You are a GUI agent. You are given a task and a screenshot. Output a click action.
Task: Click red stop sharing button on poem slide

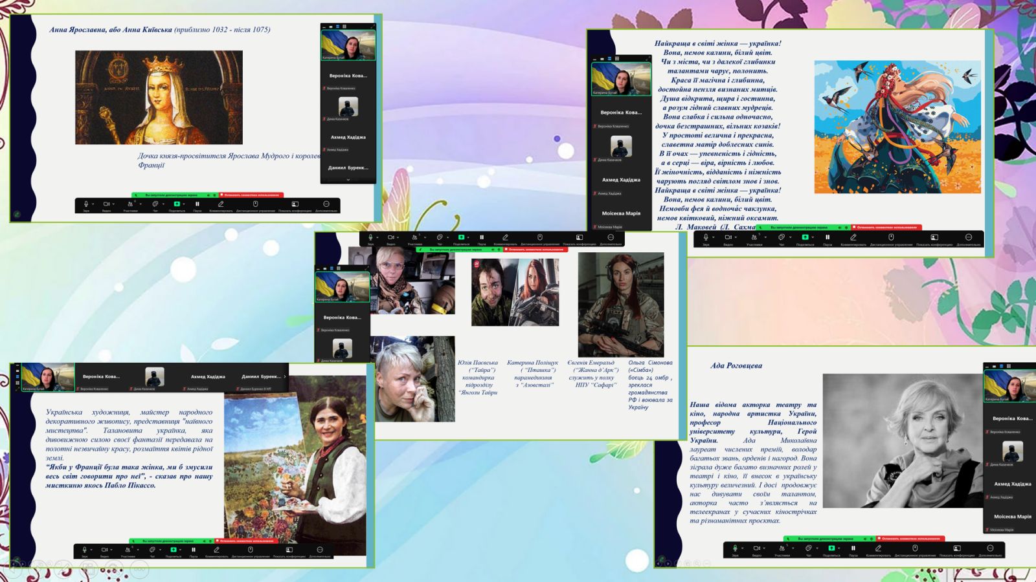[x=886, y=228]
